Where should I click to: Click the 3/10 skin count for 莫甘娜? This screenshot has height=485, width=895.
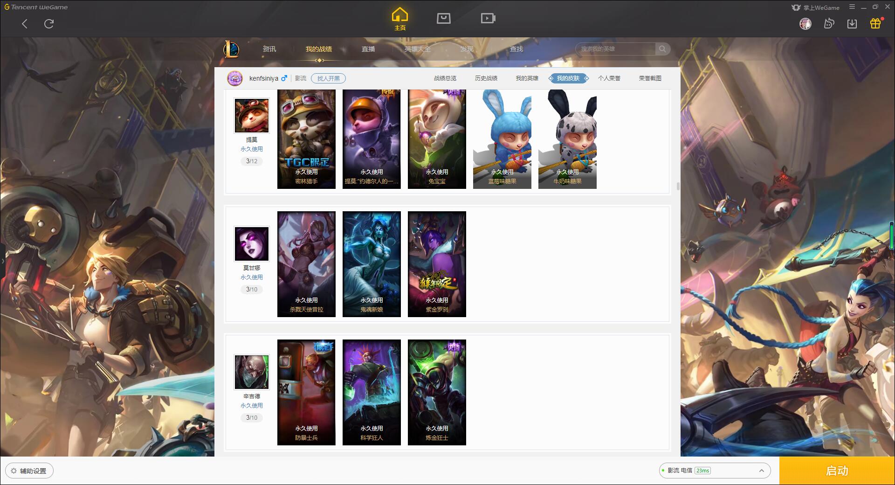pyautogui.click(x=252, y=290)
